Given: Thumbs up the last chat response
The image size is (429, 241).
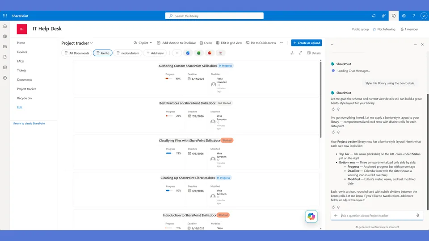Looking at the screenshot, I should pos(333,207).
